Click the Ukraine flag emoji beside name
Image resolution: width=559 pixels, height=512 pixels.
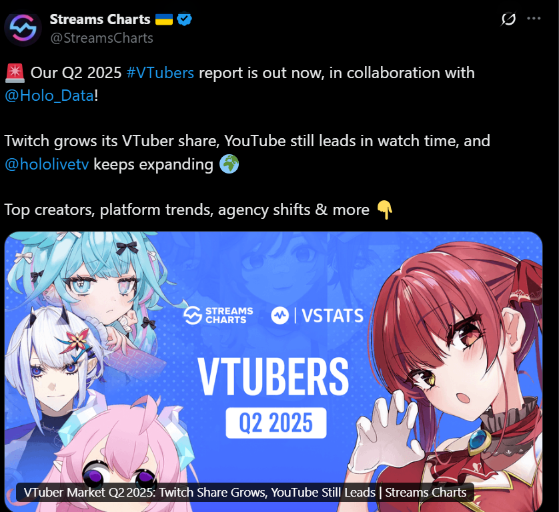click(x=164, y=19)
